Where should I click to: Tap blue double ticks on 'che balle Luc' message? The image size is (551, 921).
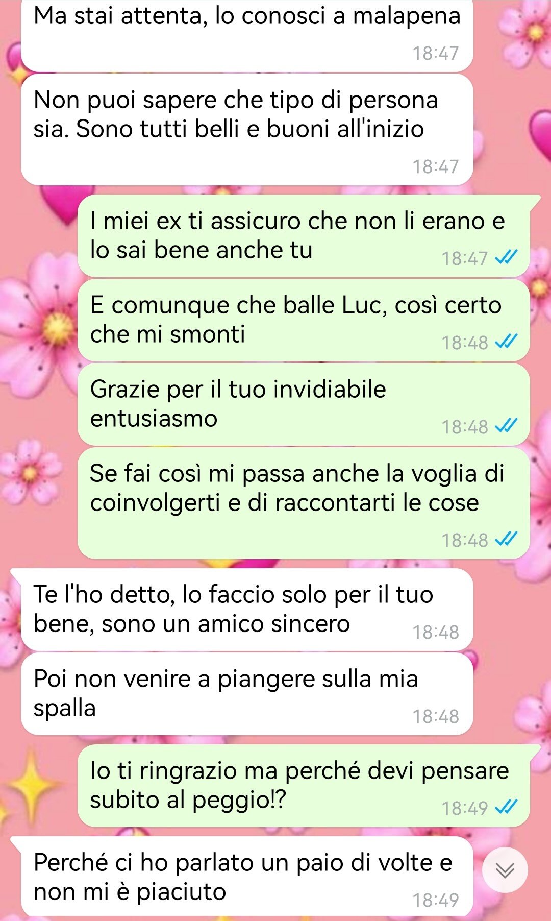pyautogui.click(x=507, y=341)
